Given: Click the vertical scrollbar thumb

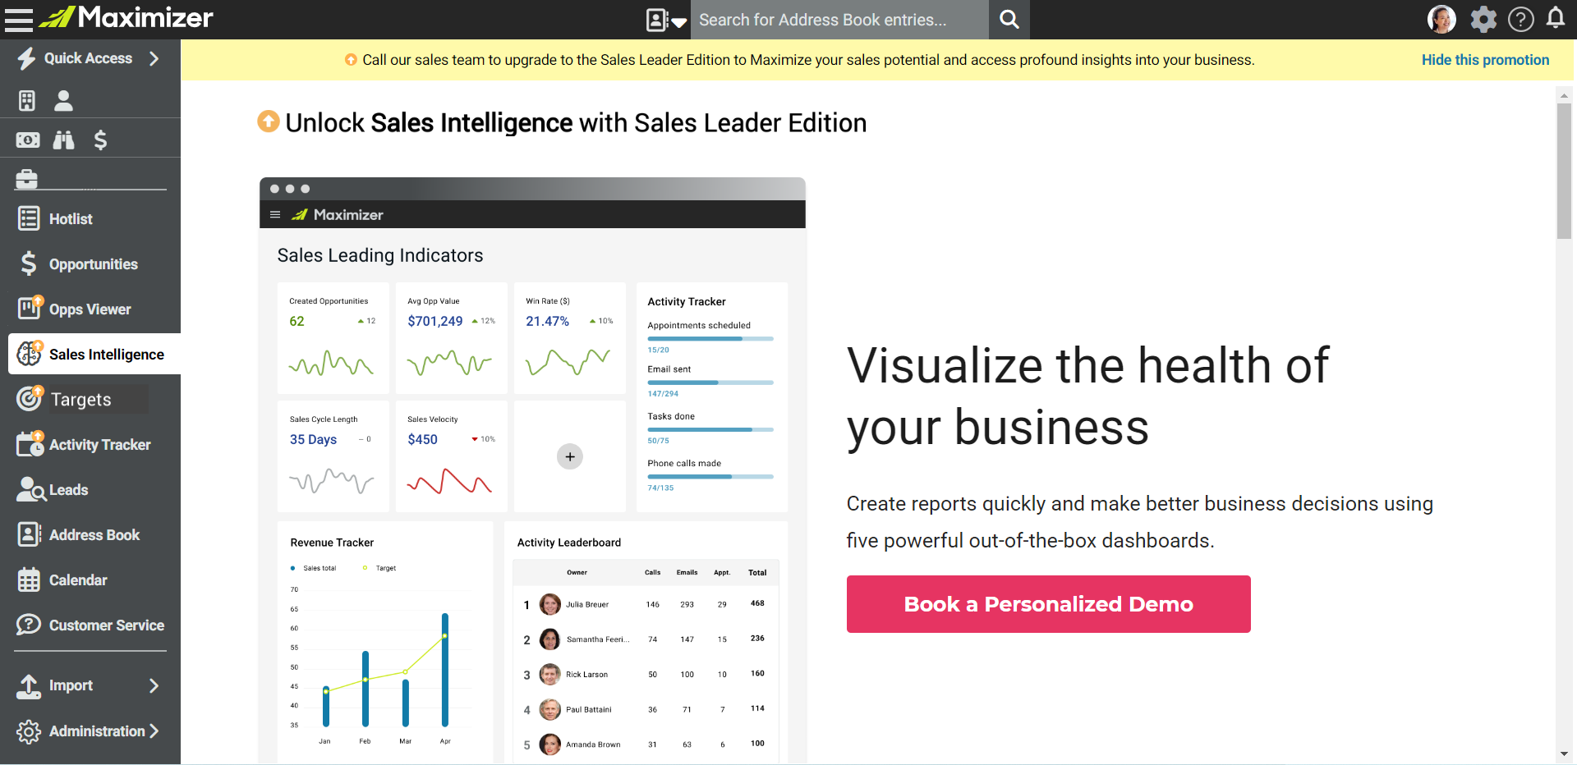Looking at the screenshot, I should coord(1564,171).
